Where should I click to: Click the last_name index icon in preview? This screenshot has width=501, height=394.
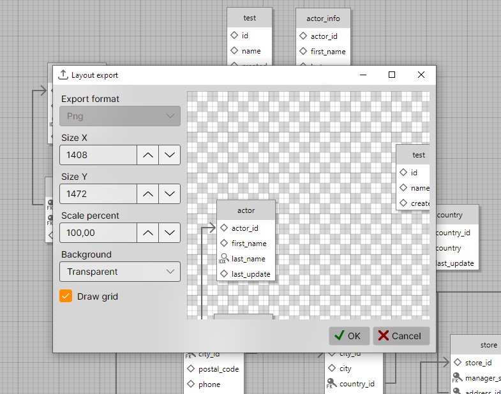223,258
